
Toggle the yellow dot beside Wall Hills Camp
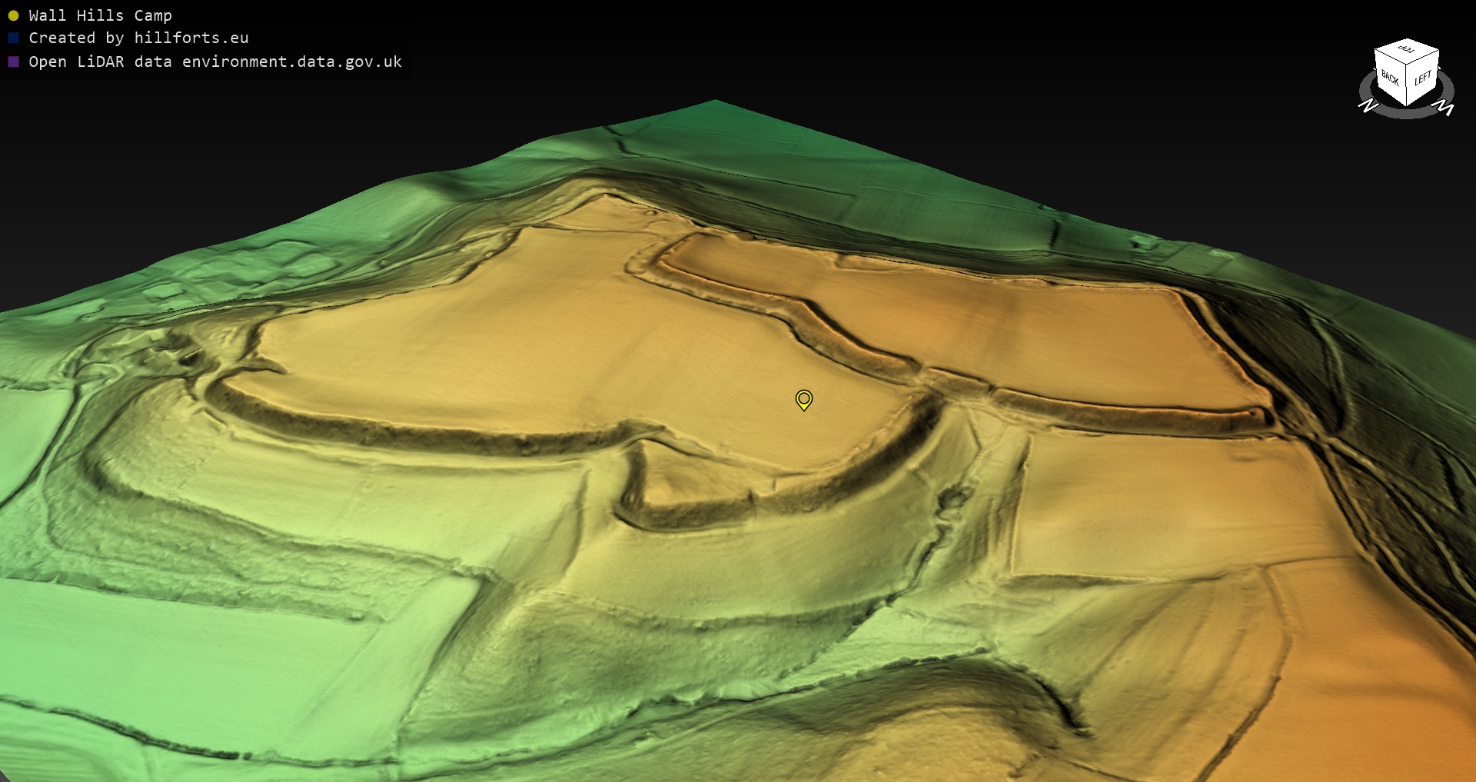[x=13, y=15]
